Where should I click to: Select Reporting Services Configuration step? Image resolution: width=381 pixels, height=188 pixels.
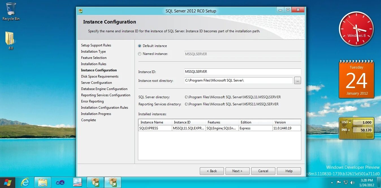coord(106,95)
